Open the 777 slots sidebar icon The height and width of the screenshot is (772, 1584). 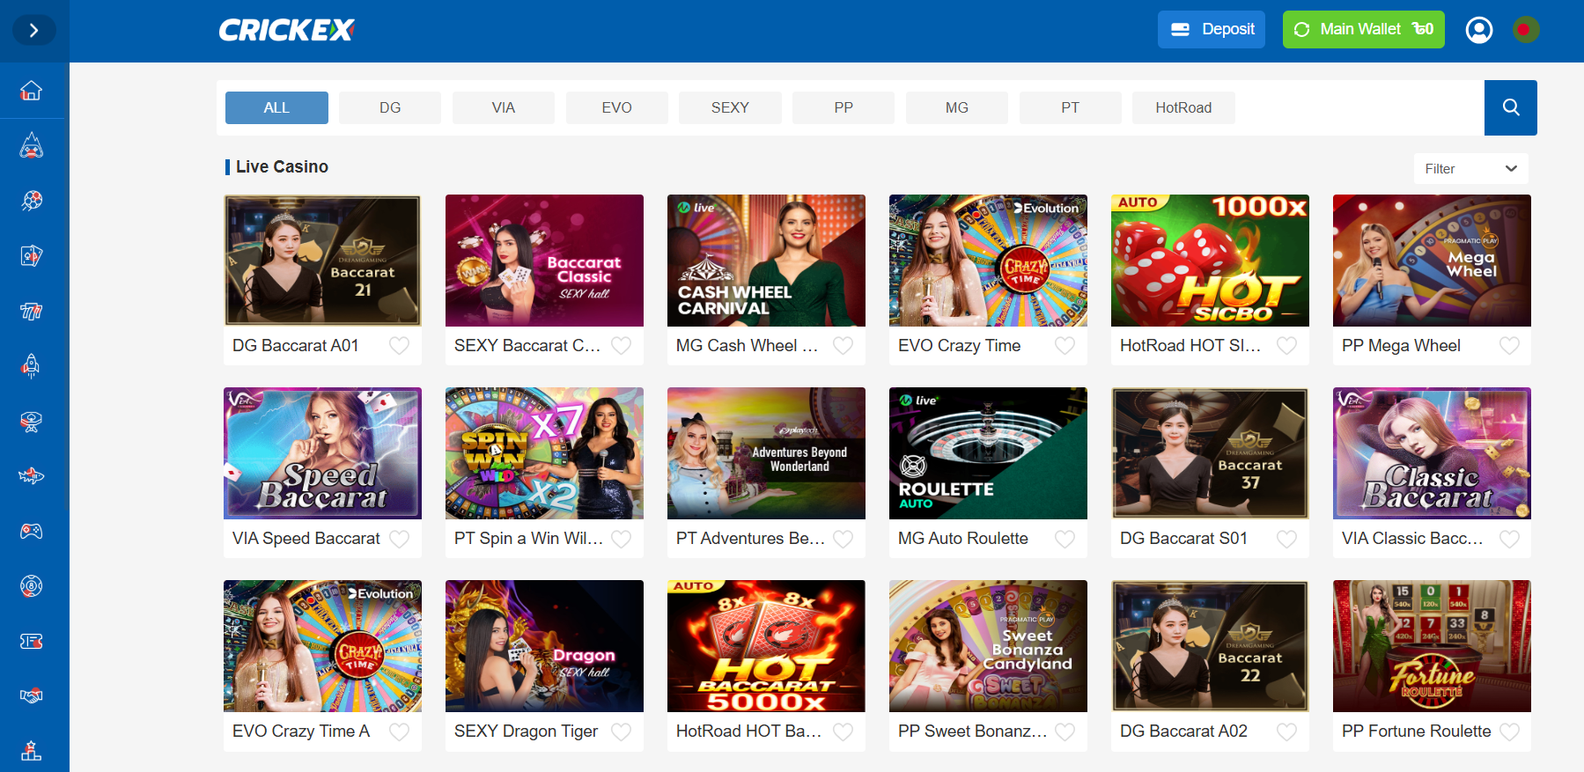pos(32,311)
